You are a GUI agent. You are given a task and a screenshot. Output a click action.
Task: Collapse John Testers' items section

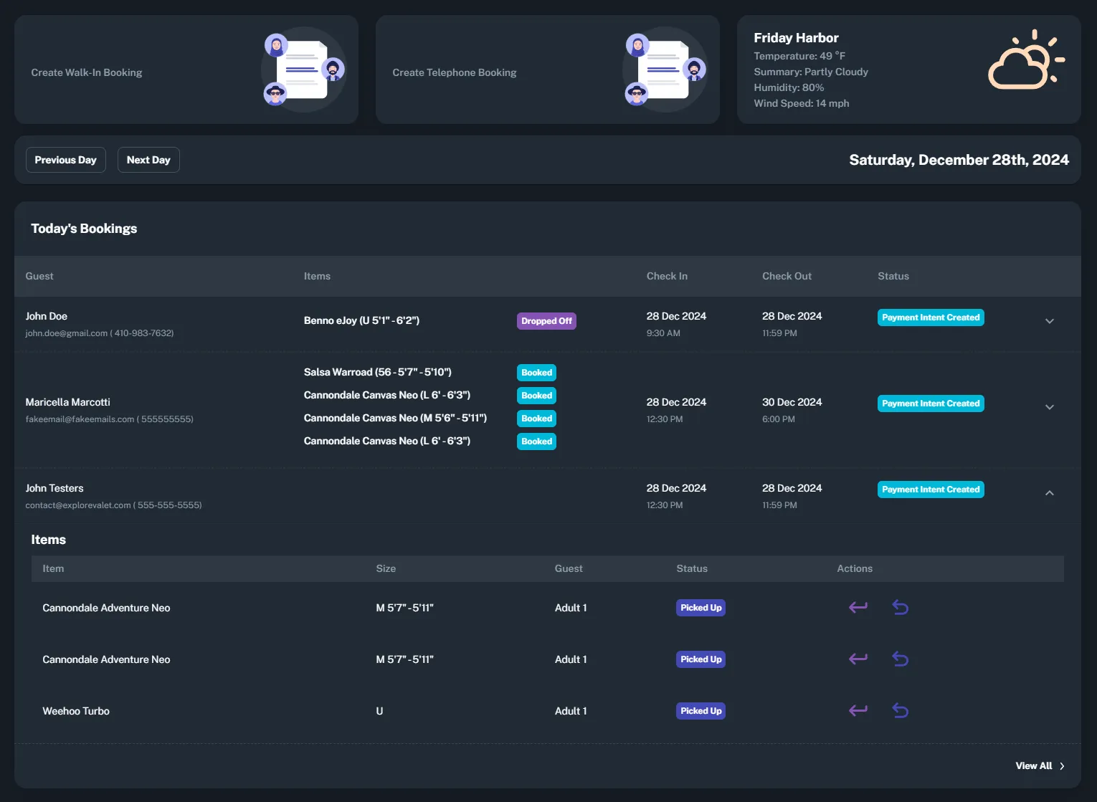(x=1049, y=493)
